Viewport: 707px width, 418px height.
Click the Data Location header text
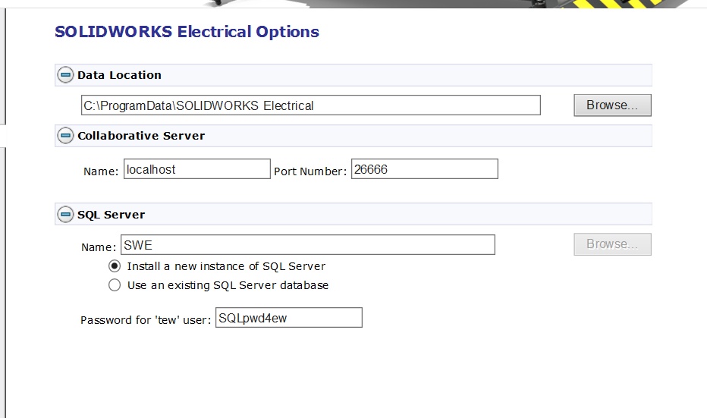point(119,75)
